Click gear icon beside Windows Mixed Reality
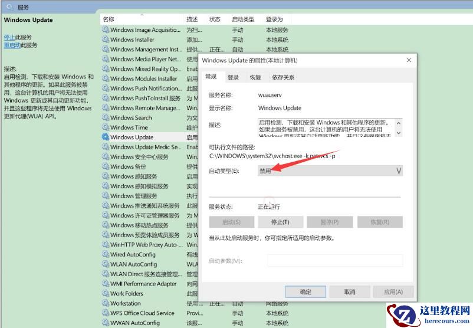Viewport: 473px width, 328px height. 106,68
